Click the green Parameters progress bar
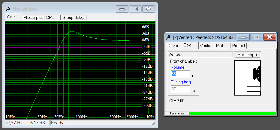Image resolution: width=280 pixels, height=130 pixels. [x=233, y=114]
